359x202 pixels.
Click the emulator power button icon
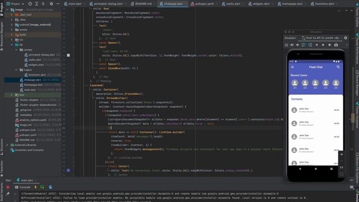[286, 45]
